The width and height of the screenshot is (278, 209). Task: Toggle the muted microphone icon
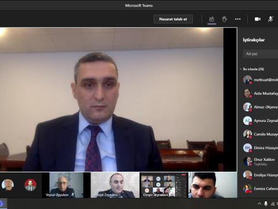point(270,19)
